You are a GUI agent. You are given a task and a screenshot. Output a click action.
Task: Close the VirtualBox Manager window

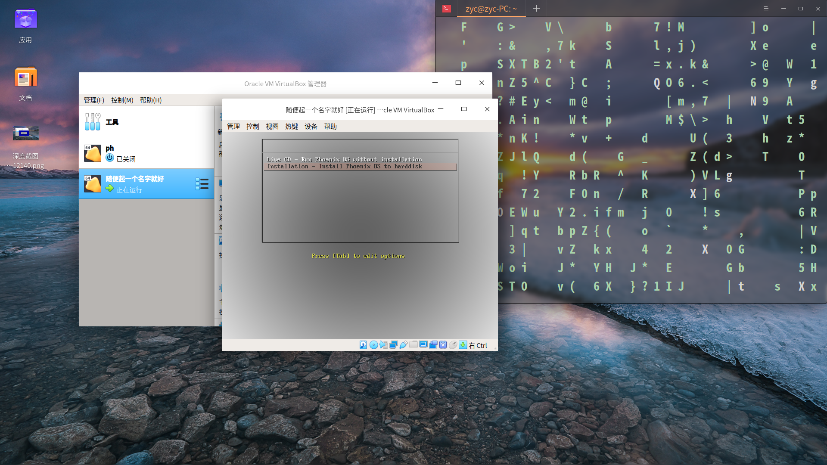pyautogui.click(x=482, y=83)
